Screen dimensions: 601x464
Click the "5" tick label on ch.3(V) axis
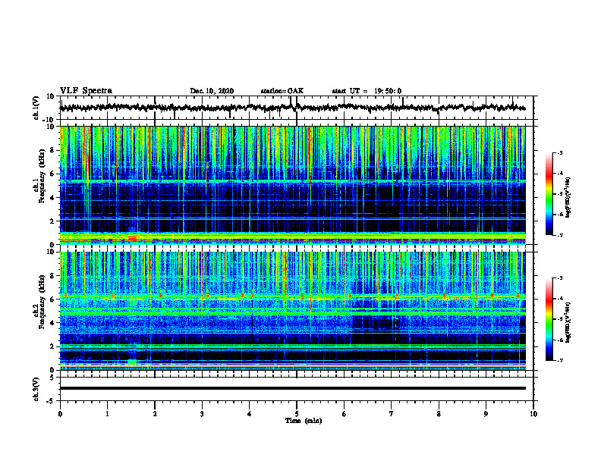click(53, 378)
